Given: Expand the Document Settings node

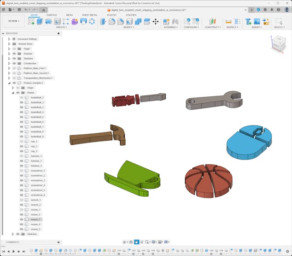Looking at the screenshot, I should tap(9, 39).
